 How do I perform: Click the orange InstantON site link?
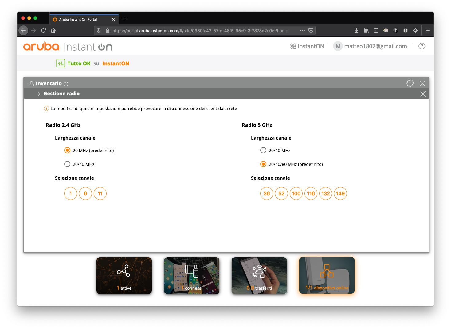tap(116, 63)
